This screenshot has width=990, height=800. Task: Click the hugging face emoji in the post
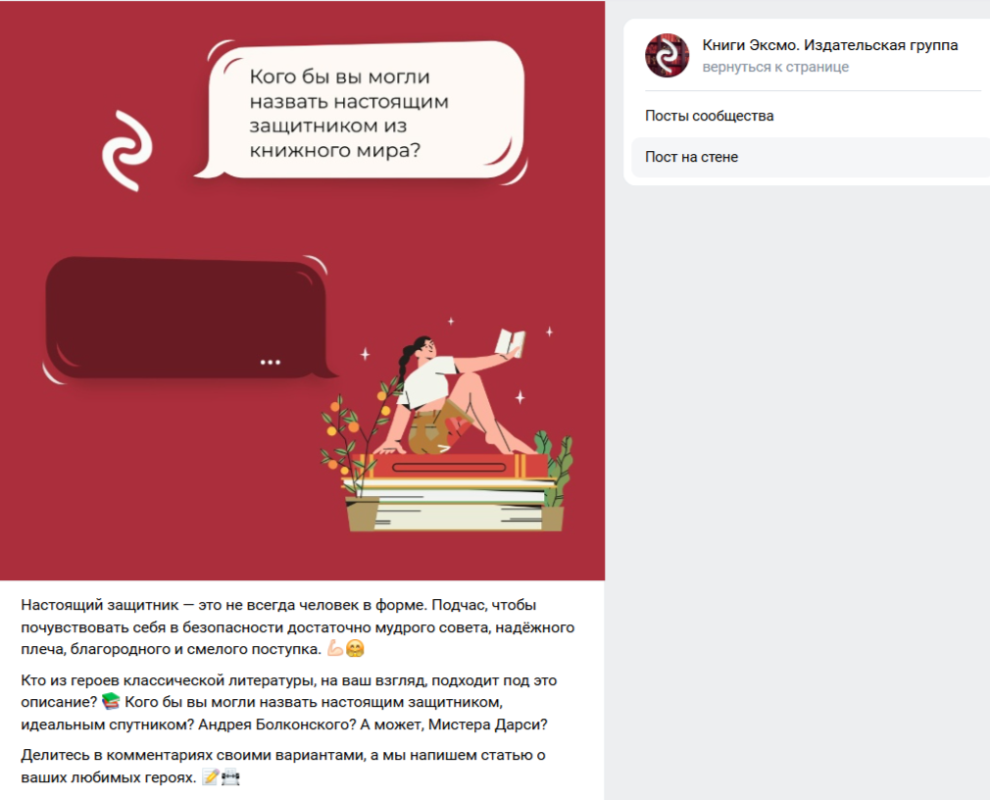pos(356,648)
